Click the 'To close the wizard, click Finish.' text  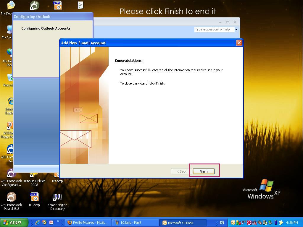click(x=143, y=83)
